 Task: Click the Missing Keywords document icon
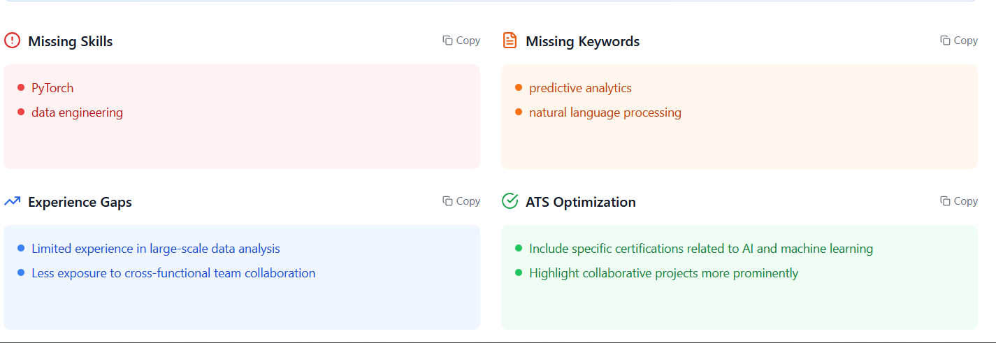click(510, 41)
